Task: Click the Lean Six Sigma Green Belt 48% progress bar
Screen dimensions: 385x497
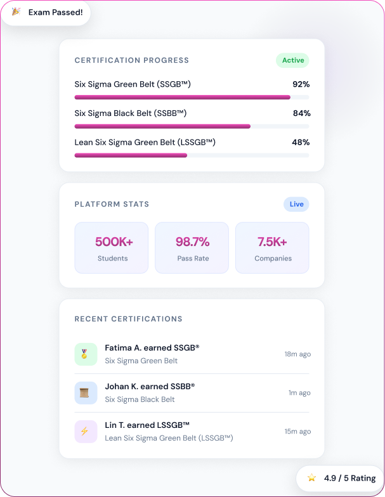Action: tap(192, 155)
